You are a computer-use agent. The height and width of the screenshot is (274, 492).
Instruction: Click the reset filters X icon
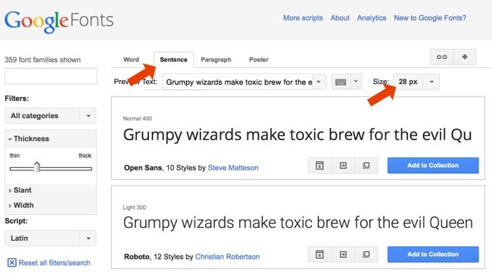(x=12, y=263)
